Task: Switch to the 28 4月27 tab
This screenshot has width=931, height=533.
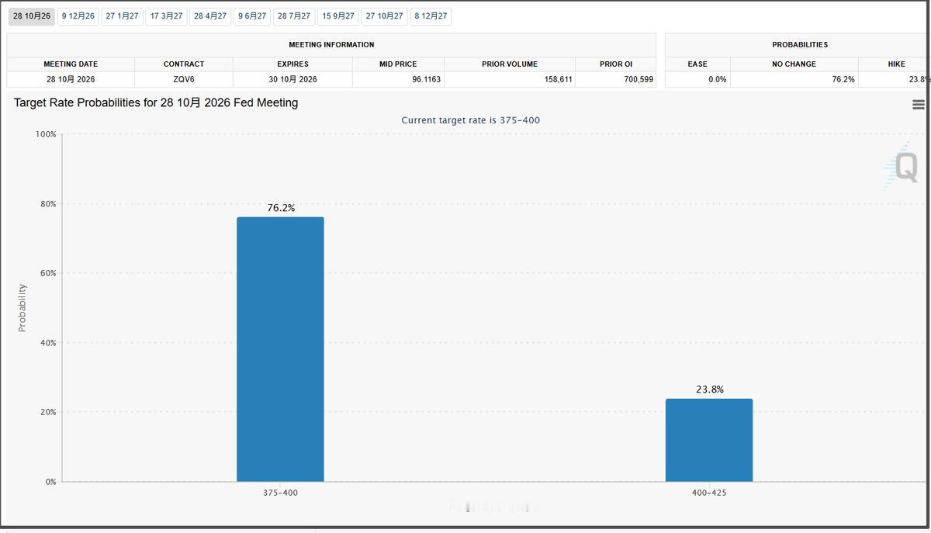Action: [x=210, y=16]
